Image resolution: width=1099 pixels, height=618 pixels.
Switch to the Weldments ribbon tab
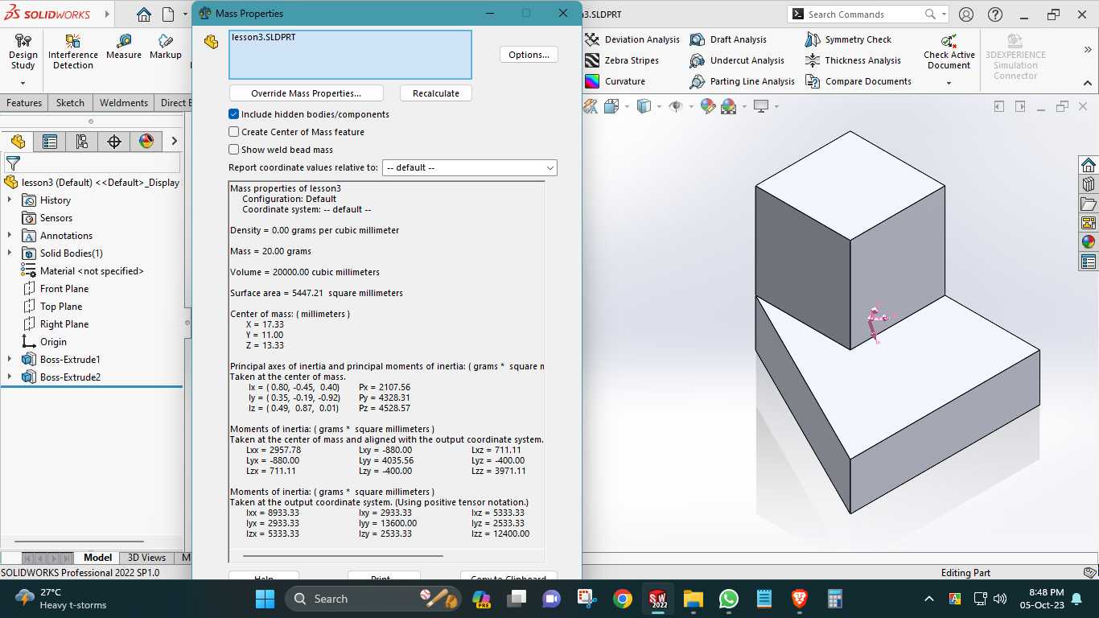[124, 103]
